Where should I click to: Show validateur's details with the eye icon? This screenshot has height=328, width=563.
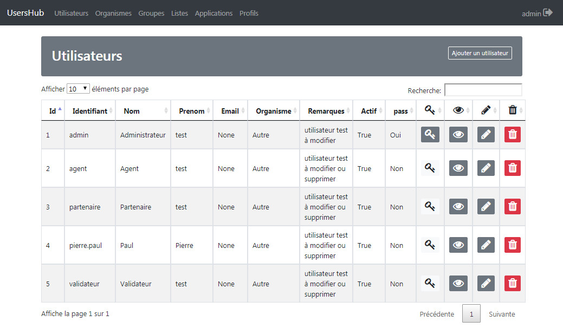click(458, 283)
